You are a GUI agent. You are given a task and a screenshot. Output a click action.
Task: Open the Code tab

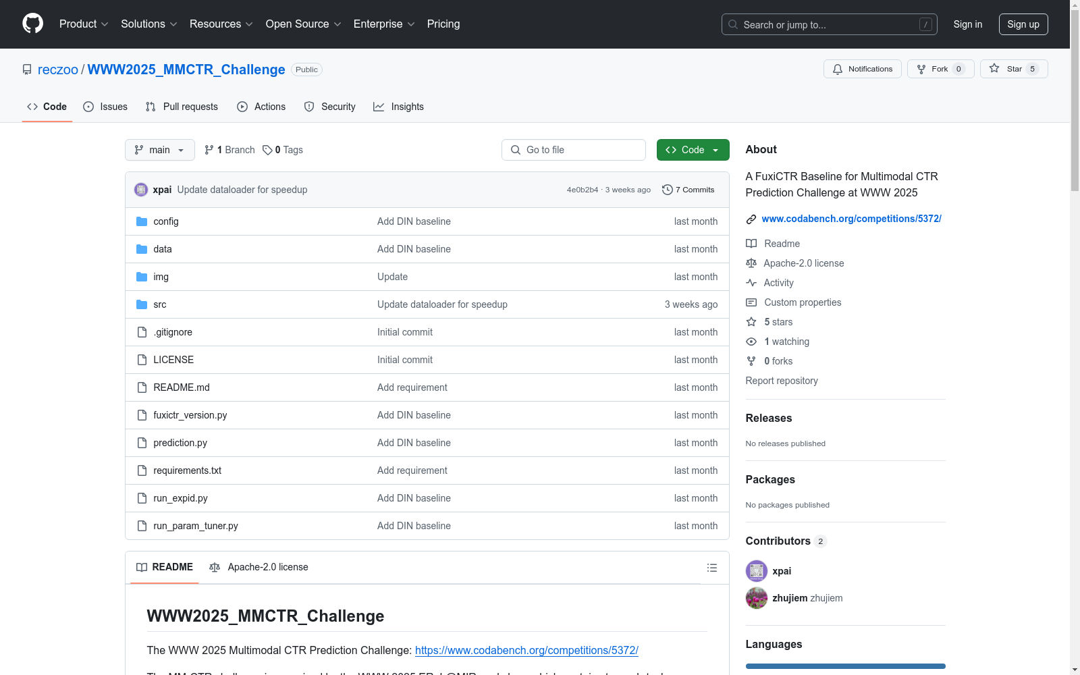coord(47,107)
